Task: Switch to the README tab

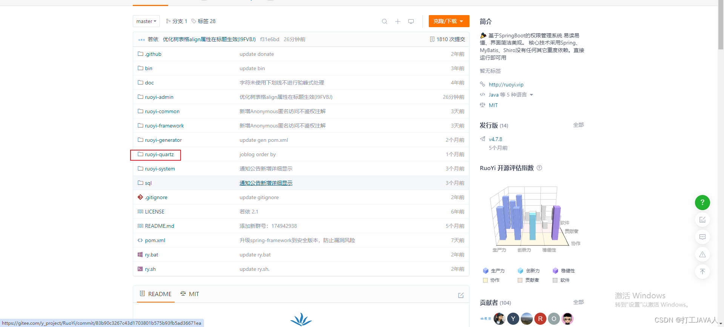Action: [156, 294]
